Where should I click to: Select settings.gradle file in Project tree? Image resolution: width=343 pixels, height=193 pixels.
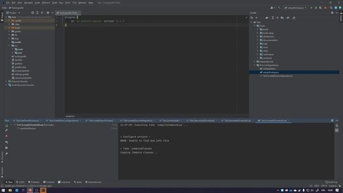coord(21,75)
